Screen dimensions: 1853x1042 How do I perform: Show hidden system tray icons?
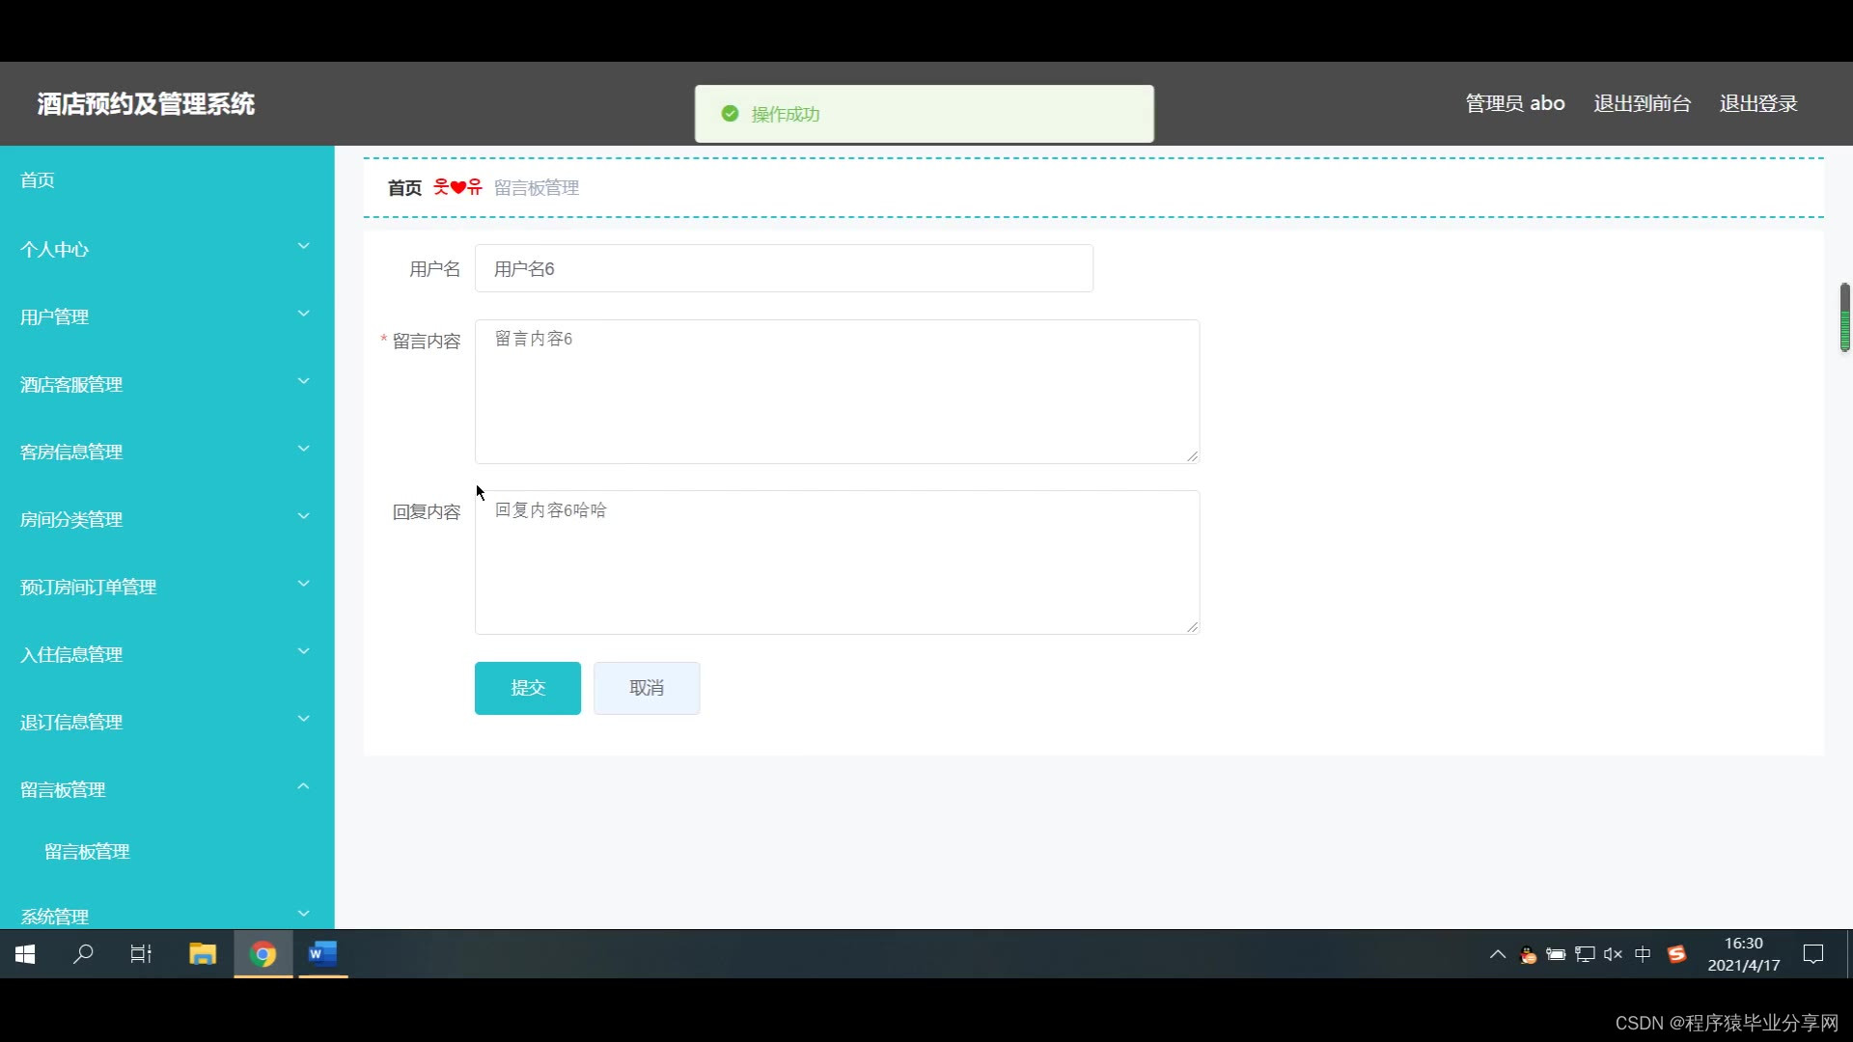(x=1498, y=954)
